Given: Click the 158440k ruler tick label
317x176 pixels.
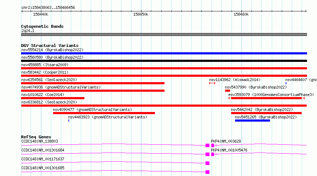Looking at the screenshot, I should (41, 14).
